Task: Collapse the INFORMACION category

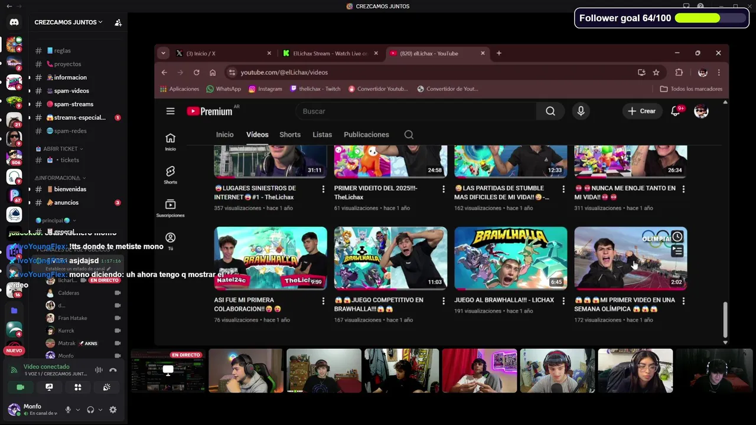Action: click(60, 178)
